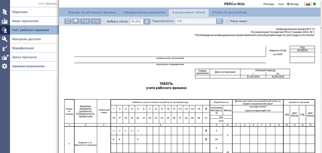Select the T12 form button

pyautogui.click(x=85, y=21)
